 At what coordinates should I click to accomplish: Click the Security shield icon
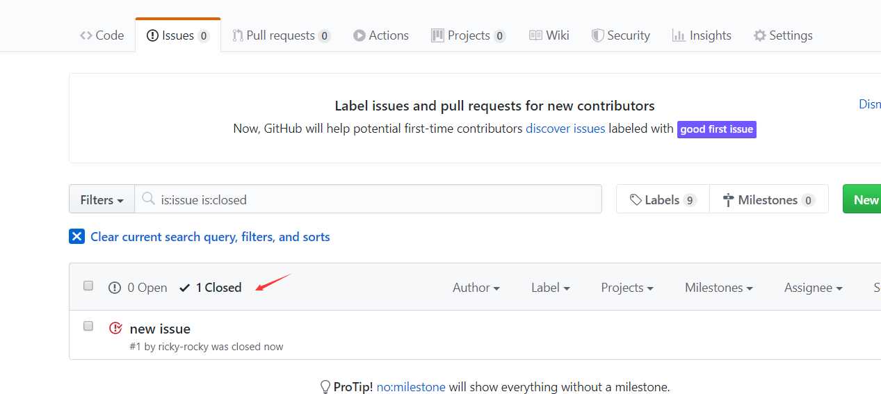click(597, 35)
